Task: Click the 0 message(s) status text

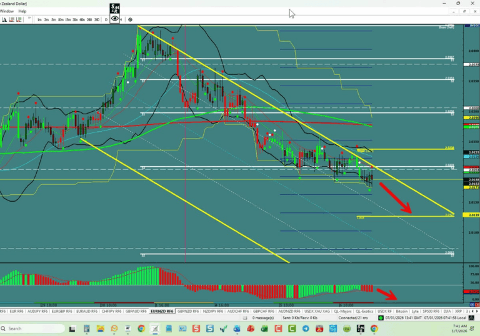Action: point(263,318)
